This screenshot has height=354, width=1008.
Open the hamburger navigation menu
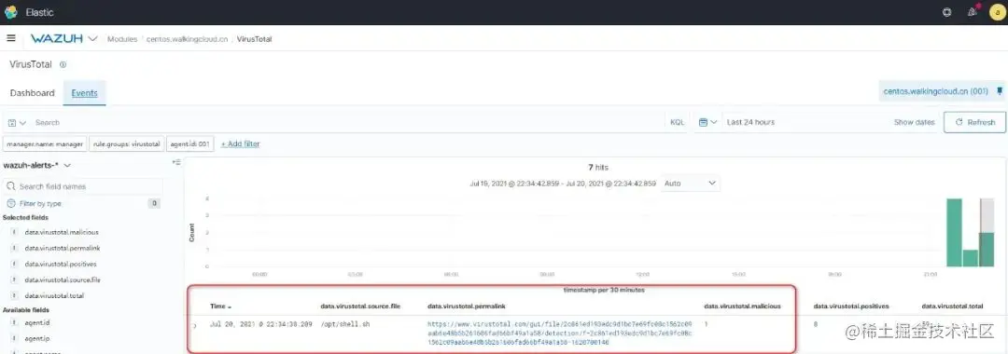click(x=11, y=38)
